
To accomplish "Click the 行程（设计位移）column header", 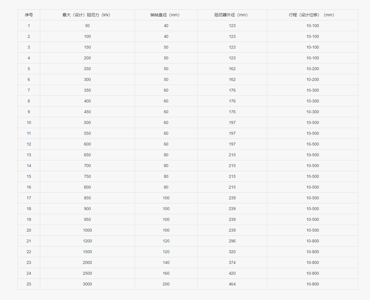I will pos(311,15).
